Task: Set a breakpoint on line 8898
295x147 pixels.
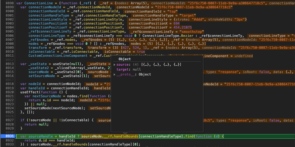Action: (x=10, y=3)
